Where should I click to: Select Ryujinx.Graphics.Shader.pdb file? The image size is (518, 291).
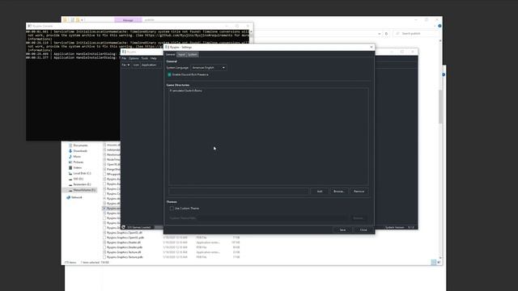click(x=125, y=247)
